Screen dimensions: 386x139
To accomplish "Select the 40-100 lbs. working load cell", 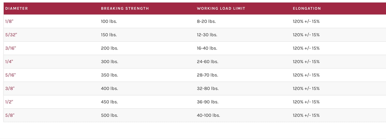I will click(x=209, y=115).
